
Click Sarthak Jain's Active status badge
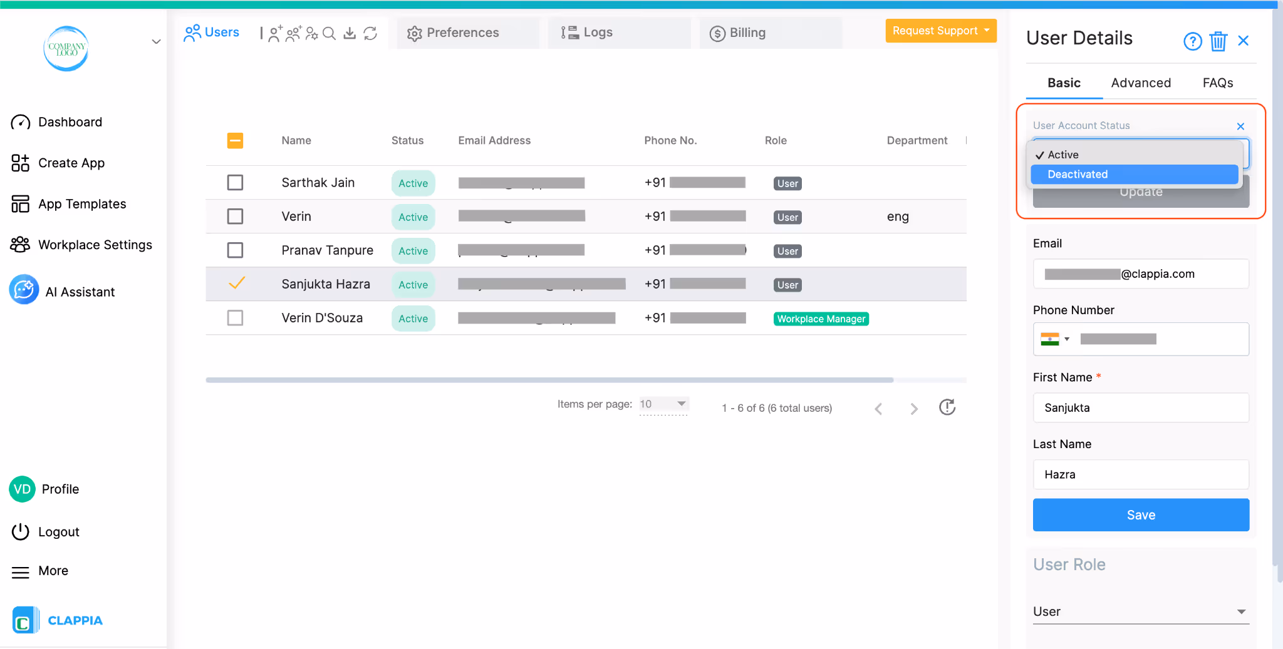pyautogui.click(x=413, y=183)
